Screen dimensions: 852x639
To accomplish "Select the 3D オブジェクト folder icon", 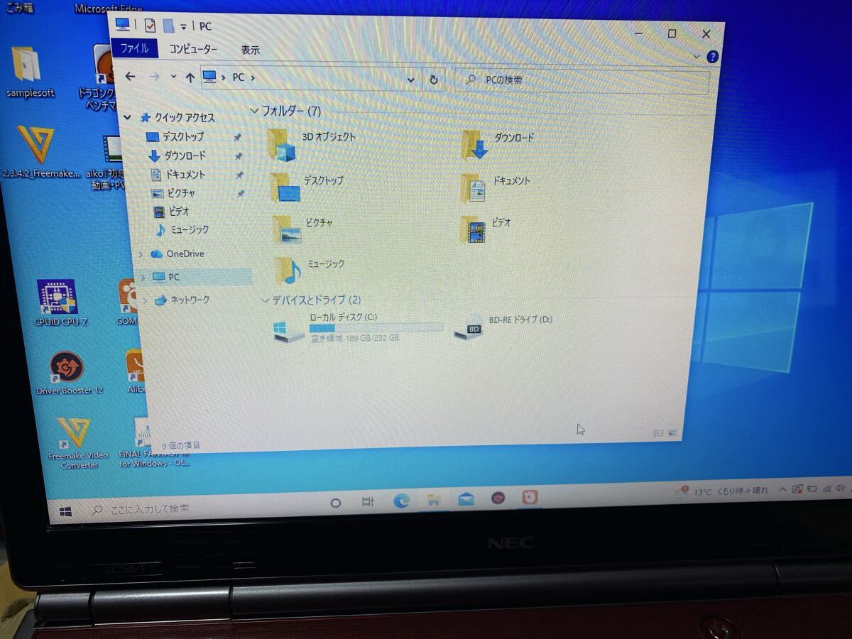I will click(x=282, y=144).
